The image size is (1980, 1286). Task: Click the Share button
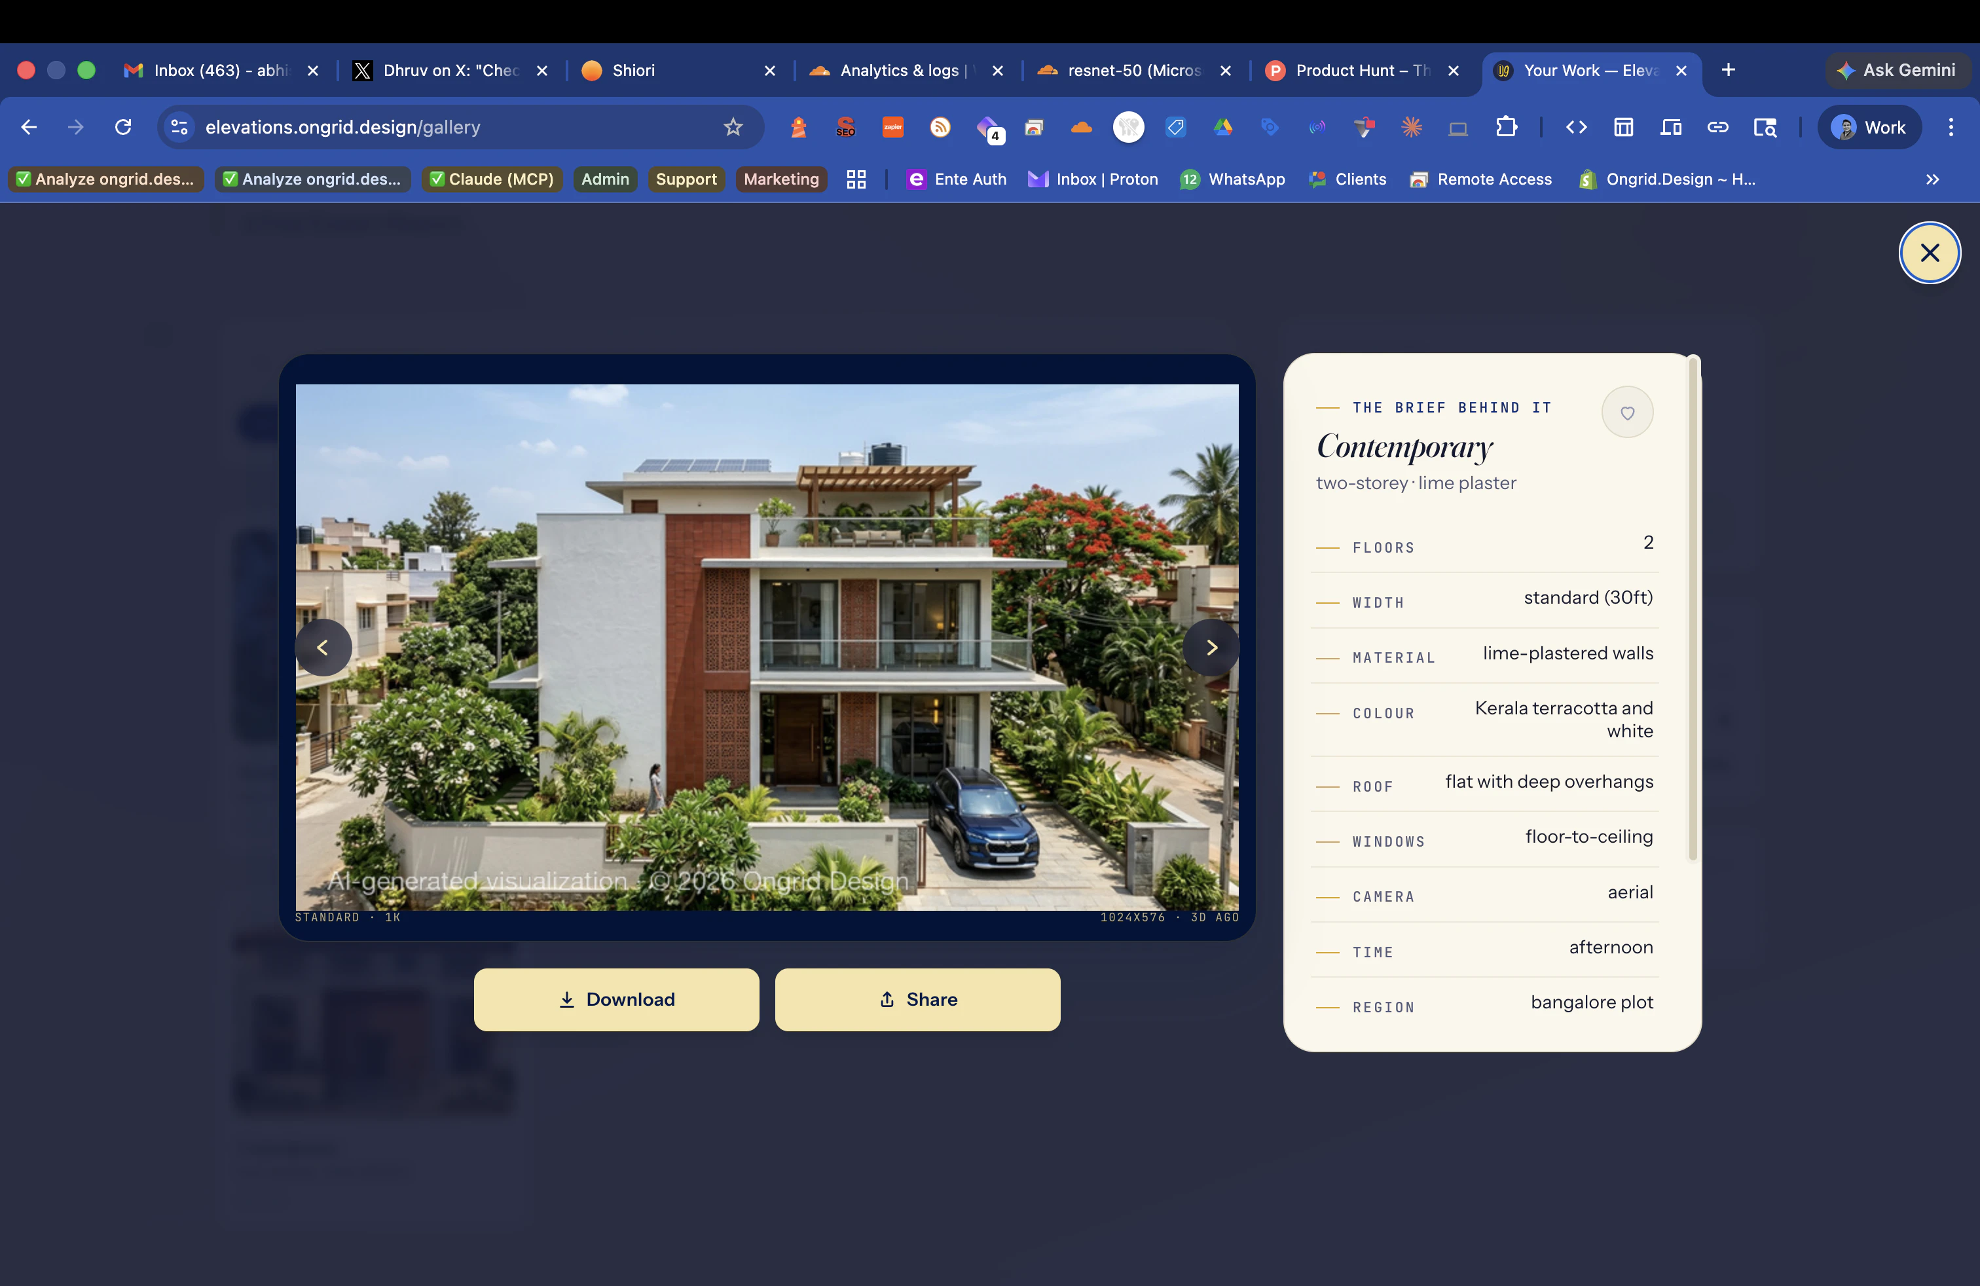click(x=917, y=999)
